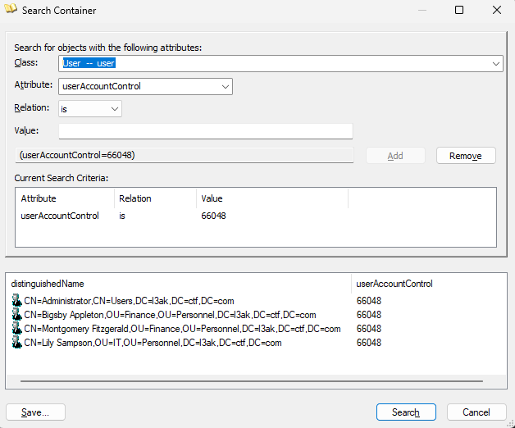Click the user icon beside CN=Administrator
515x428 pixels.
tap(16, 301)
